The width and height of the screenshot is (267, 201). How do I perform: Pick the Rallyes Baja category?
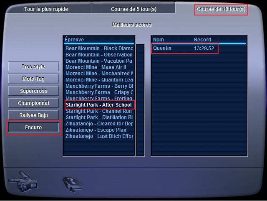point(33,115)
